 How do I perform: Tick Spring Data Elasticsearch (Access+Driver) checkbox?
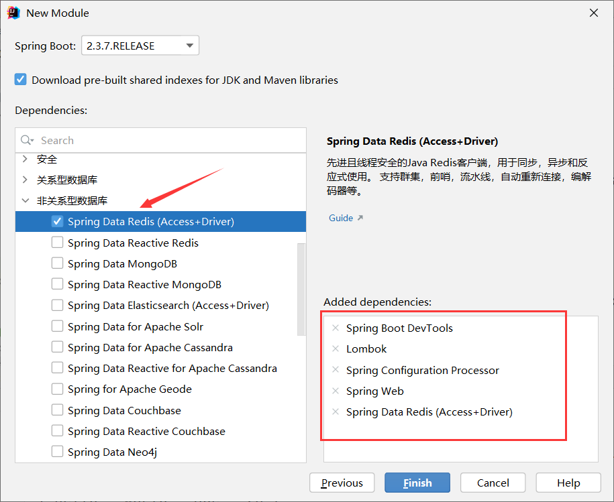coord(57,305)
